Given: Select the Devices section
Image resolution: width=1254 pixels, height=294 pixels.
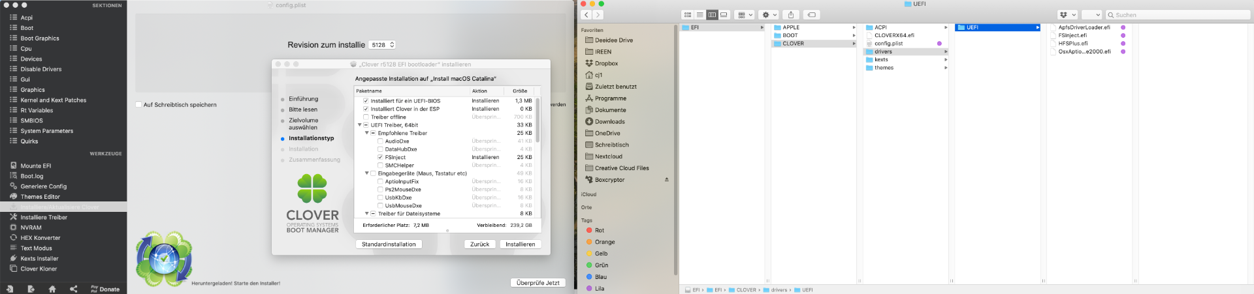Looking at the screenshot, I should pos(31,59).
